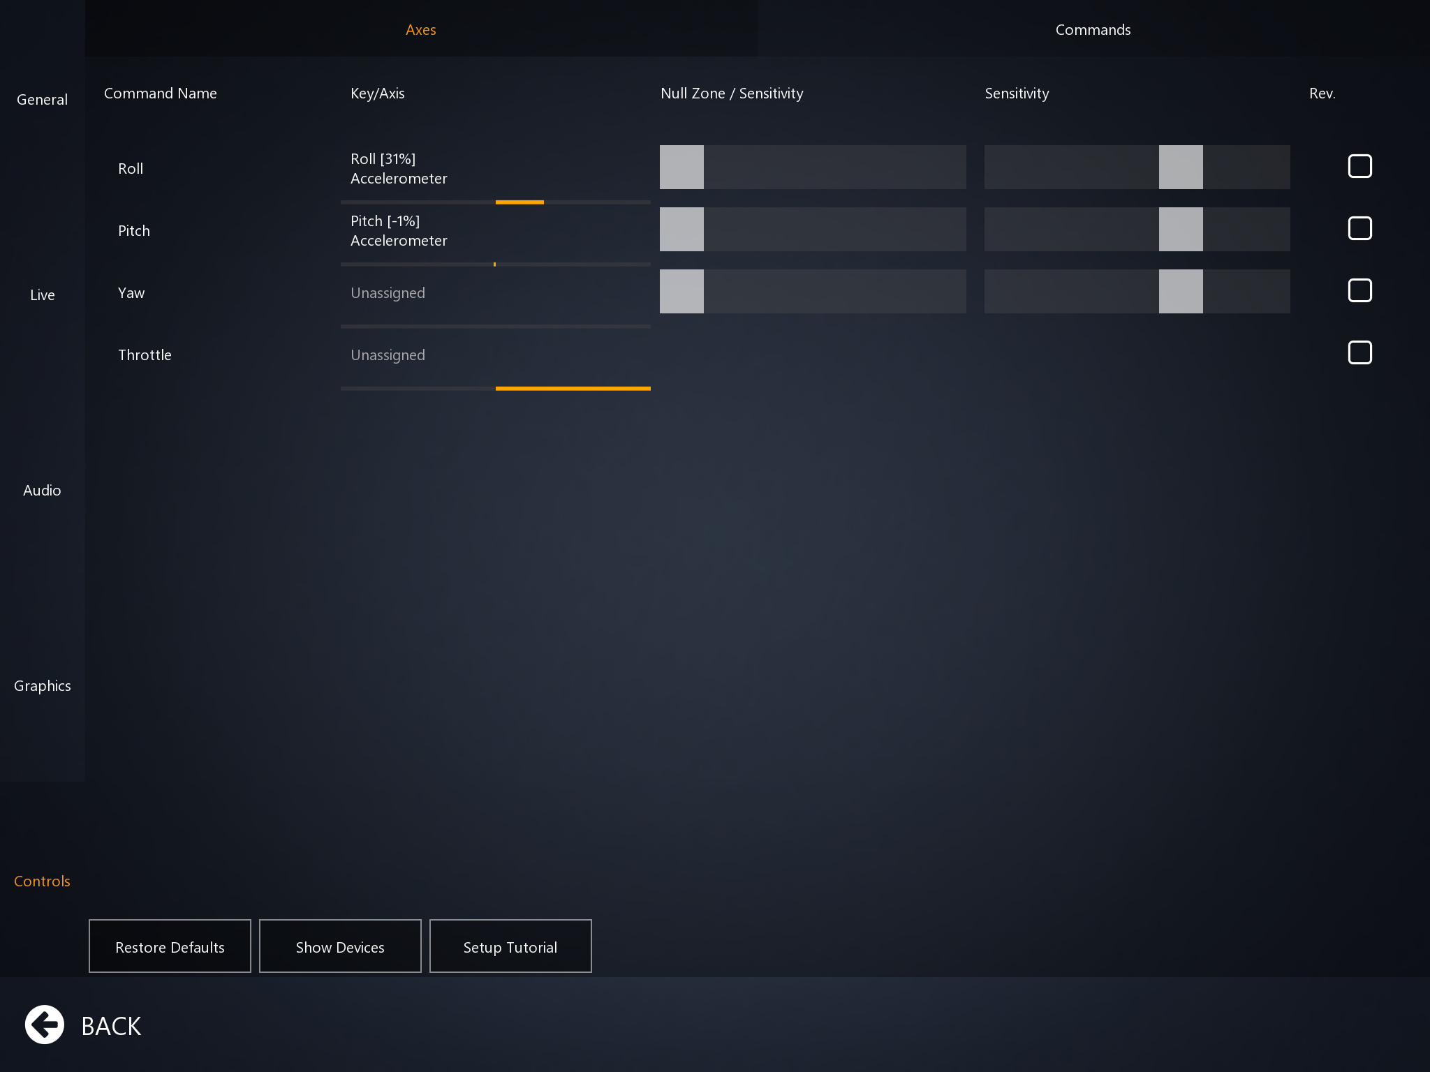Open Audio settings section
The width and height of the screenshot is (1430, 1072).
42,490
